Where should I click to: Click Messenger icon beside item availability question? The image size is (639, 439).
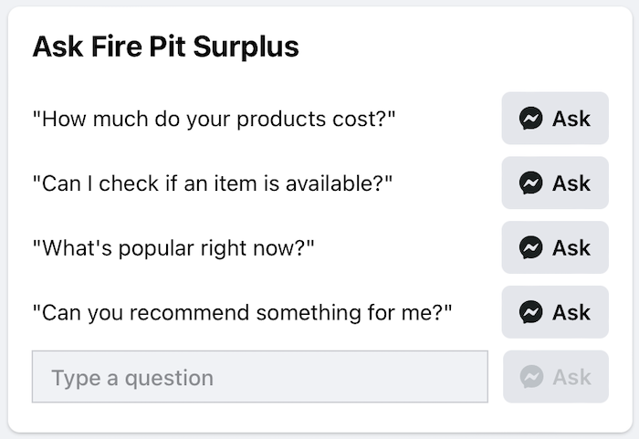pos(531,183)
